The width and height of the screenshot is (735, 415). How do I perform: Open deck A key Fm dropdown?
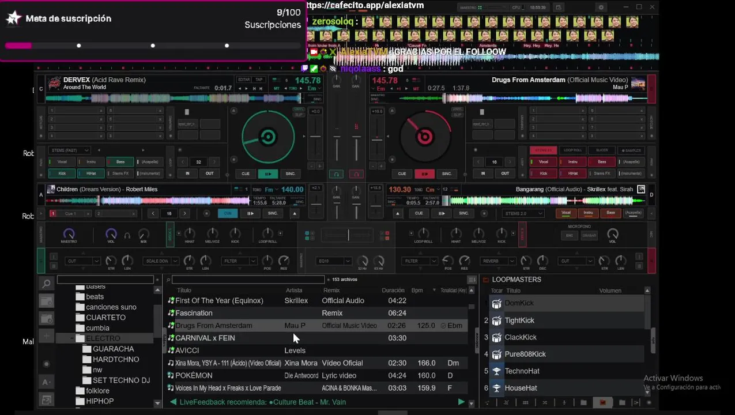point(271,189)
